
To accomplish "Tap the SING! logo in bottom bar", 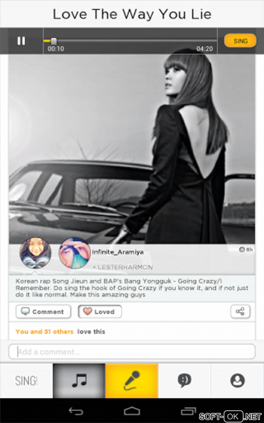I will [26, 380].
